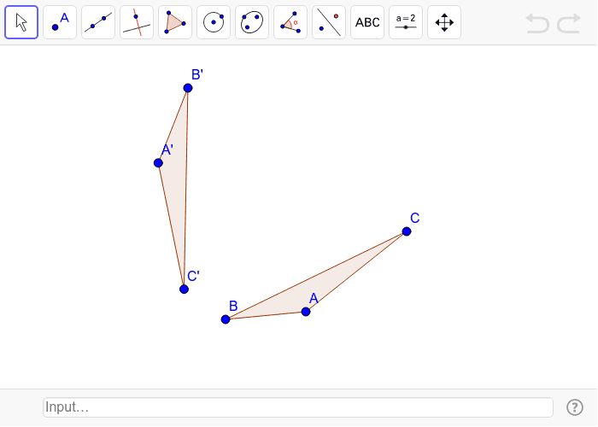Select the Polygon tool
Viewport: 598px width, 427px height.
175,22
